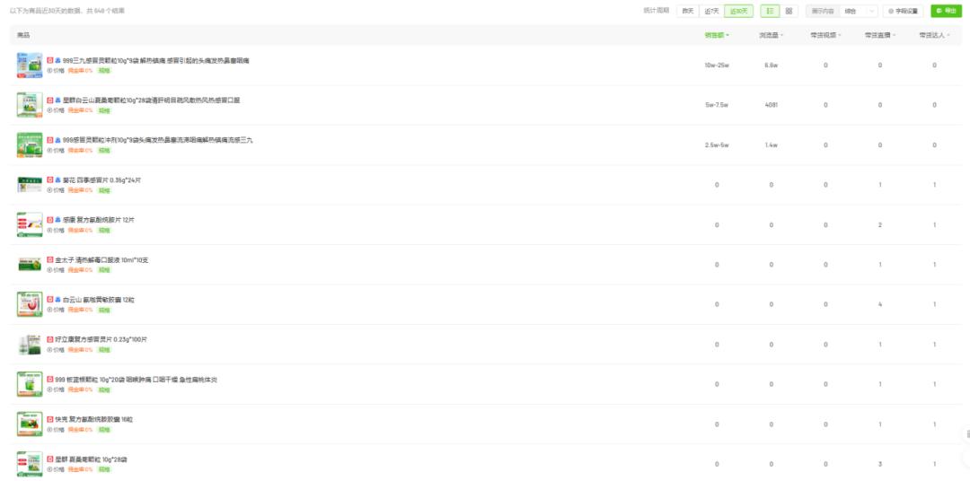Open thumbnail of 感康 复方氨酚烷胺片
The width and height of the screenshot is (970, 481).
(30, 224)
